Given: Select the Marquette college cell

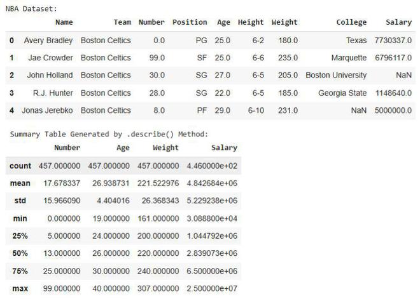Looking at the screenshot, I should point(349,58).
